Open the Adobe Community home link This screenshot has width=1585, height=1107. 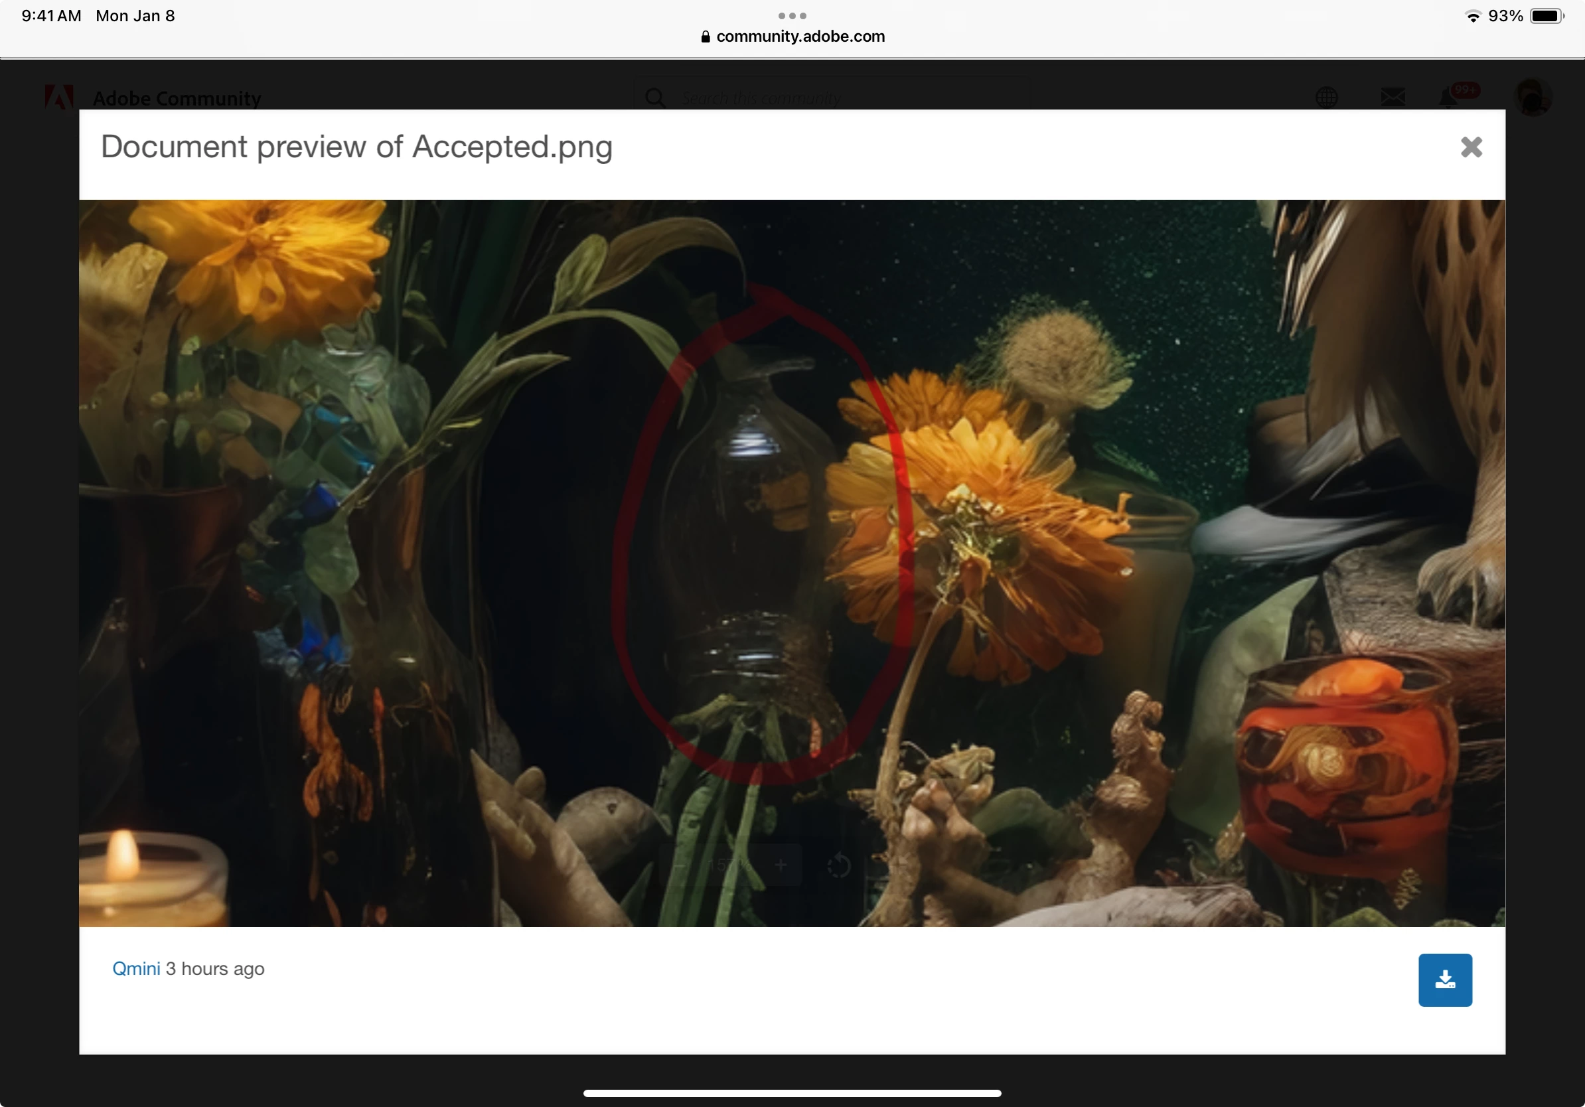(177, 98)
